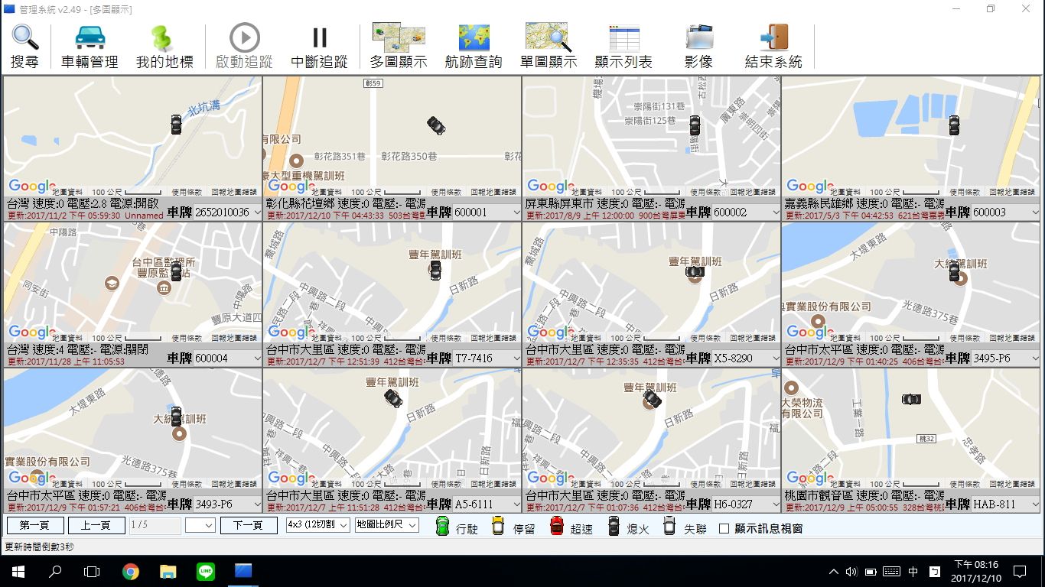The width and height of the screenshot is (1045, 587).
Task: Pause tracking with 中斷追蹤 icon
Action: tap(320, 38)
